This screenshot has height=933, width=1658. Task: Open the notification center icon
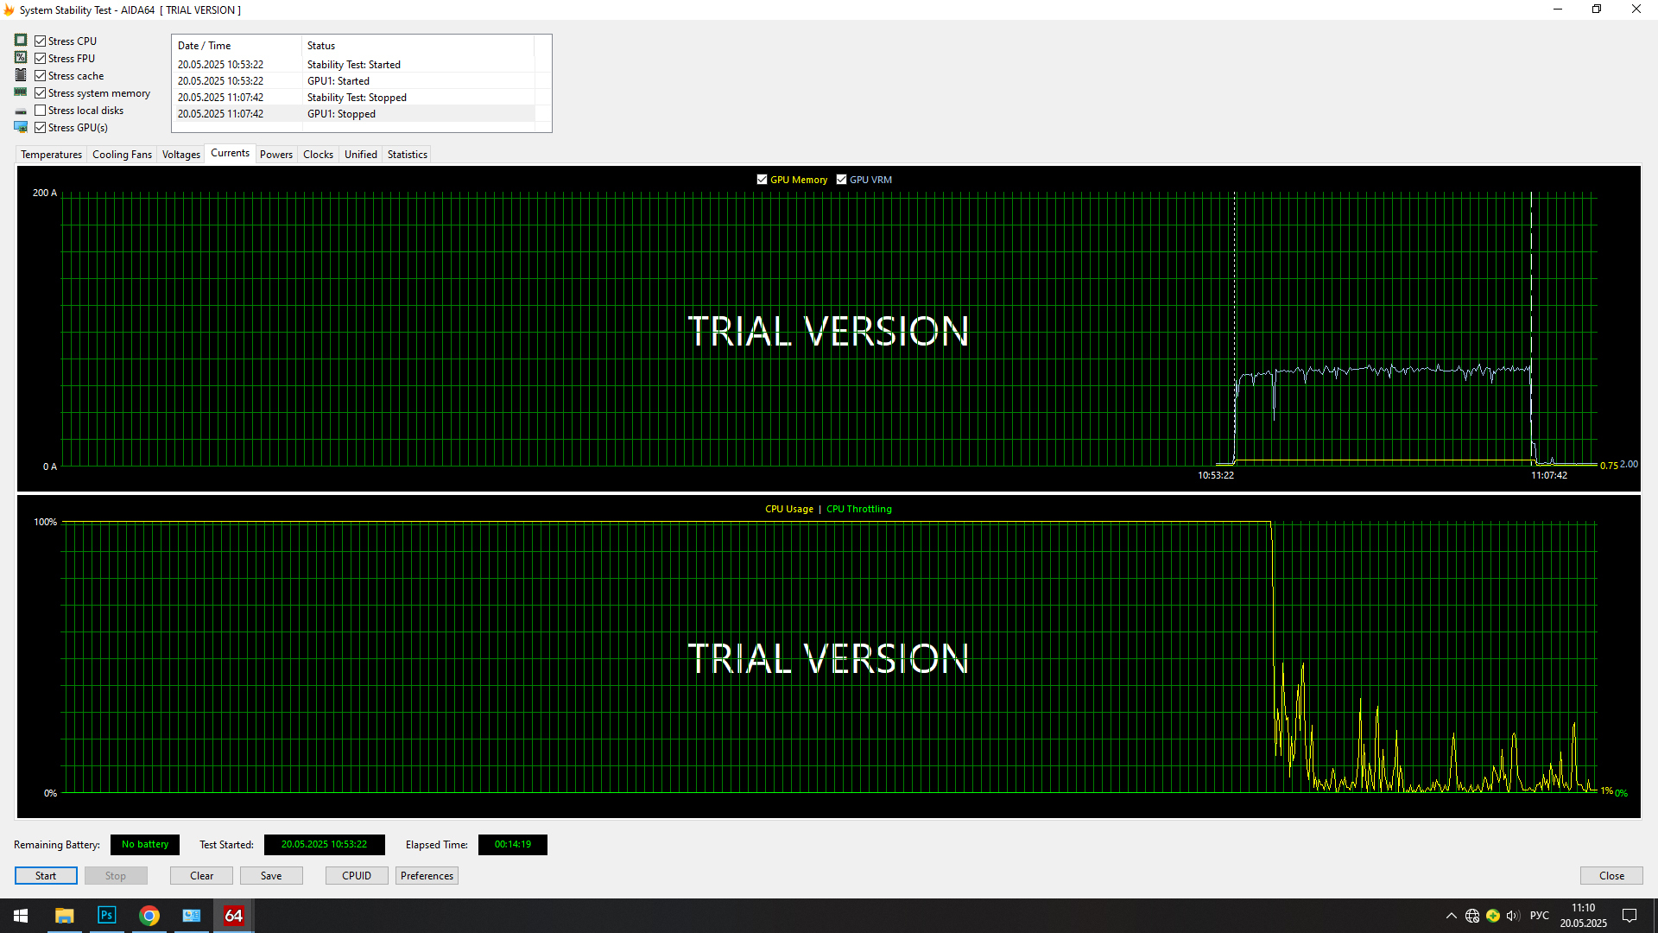coord(1630,916)
